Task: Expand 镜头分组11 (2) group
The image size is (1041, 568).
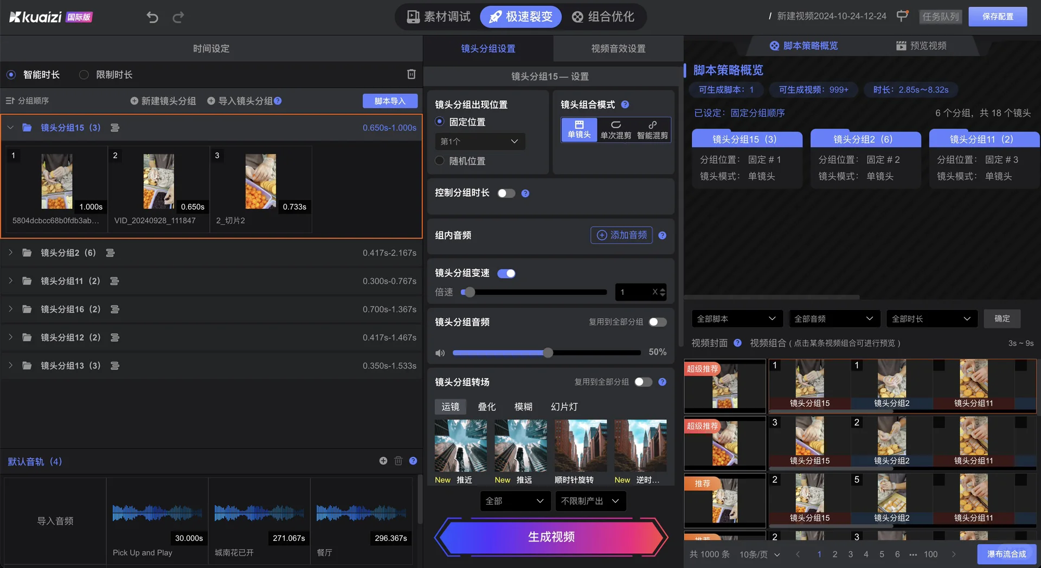Action: pos(10,281)
